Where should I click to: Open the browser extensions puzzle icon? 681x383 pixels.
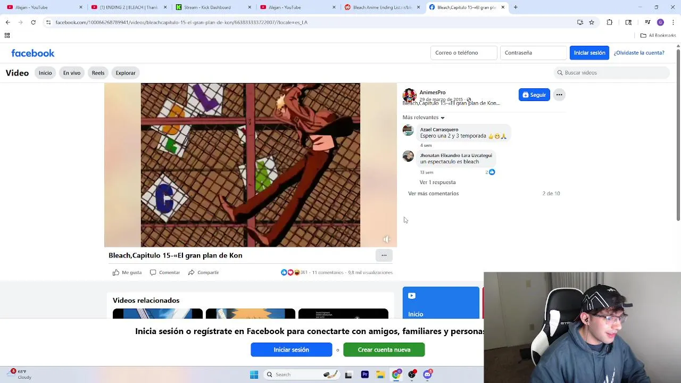click(x=610, y=22)
